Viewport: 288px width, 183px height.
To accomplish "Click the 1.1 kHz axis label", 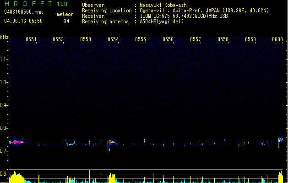I will tap(4, 59).
